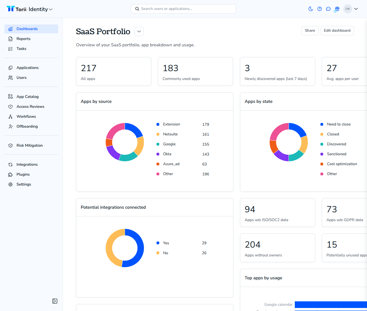Click the Share button
367x311 pixels.
(x=310, y=31)
